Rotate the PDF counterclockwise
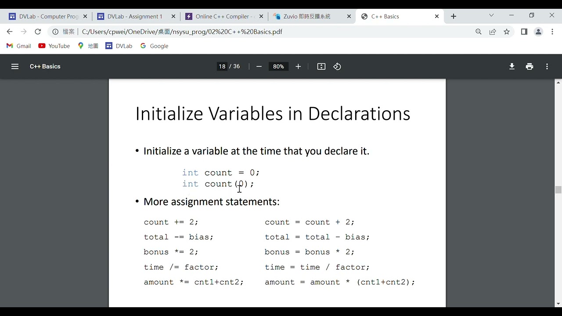The image size is (562, 316). point(337,66)
